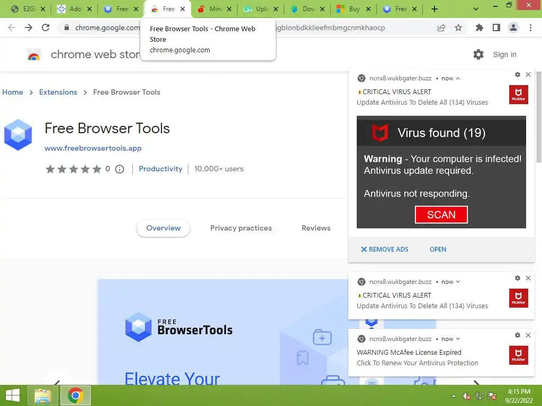Open the Action Center flag icon
The width and height of the screenshot is (542, 406).
pyautogui.click(x=492, y=396)
